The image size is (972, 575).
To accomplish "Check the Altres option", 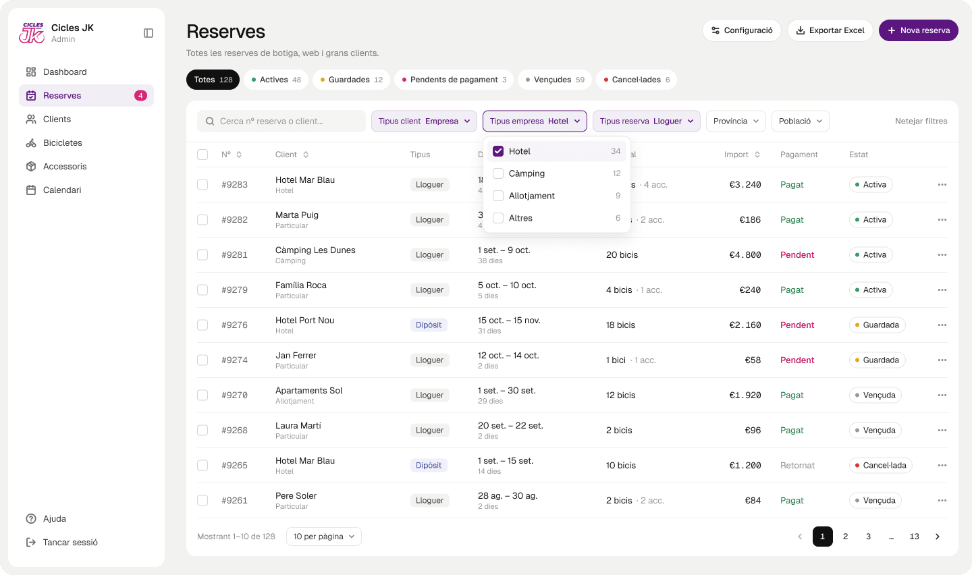I will [x=498, y=218].
